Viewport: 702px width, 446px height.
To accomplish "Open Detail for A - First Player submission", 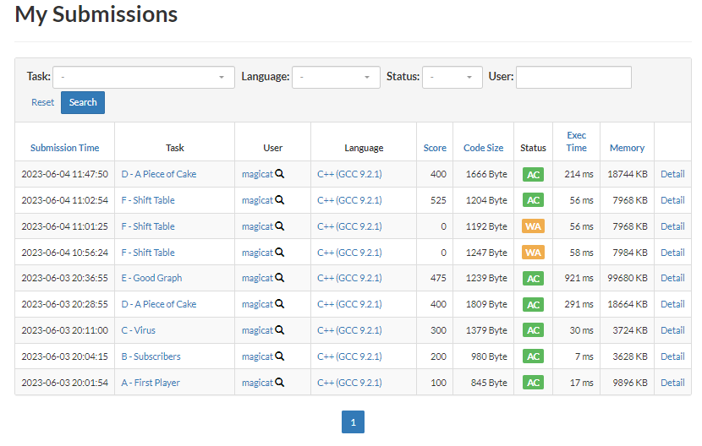I will click(672, 383).
